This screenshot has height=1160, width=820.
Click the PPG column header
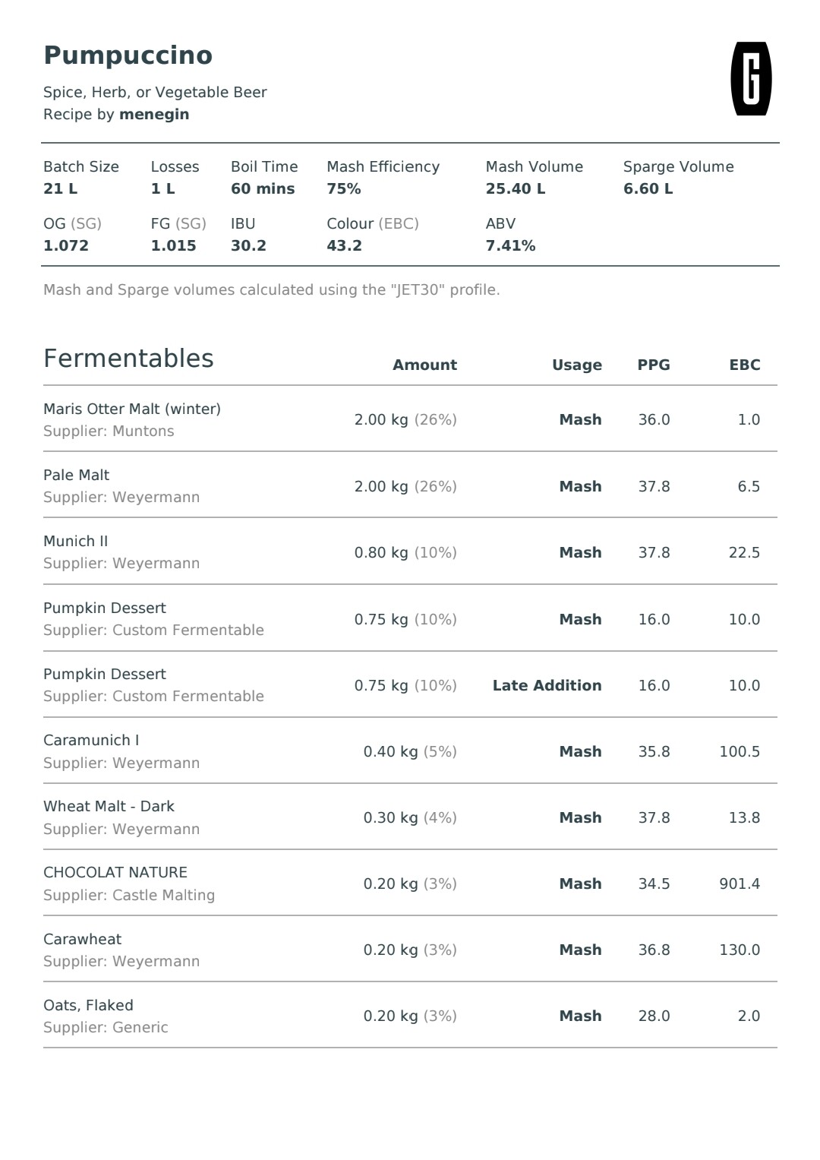[653, 365]
